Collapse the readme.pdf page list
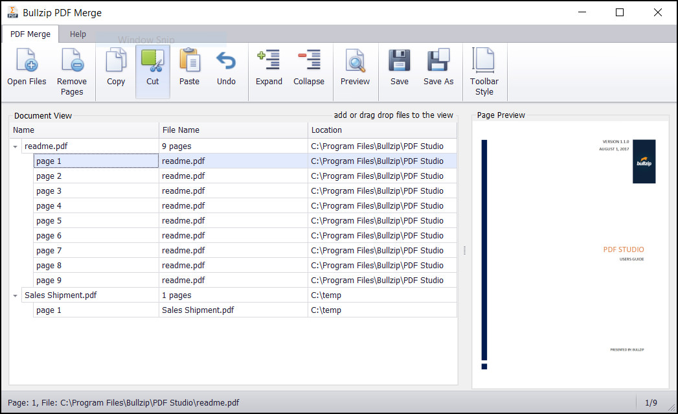 (15, 146)
